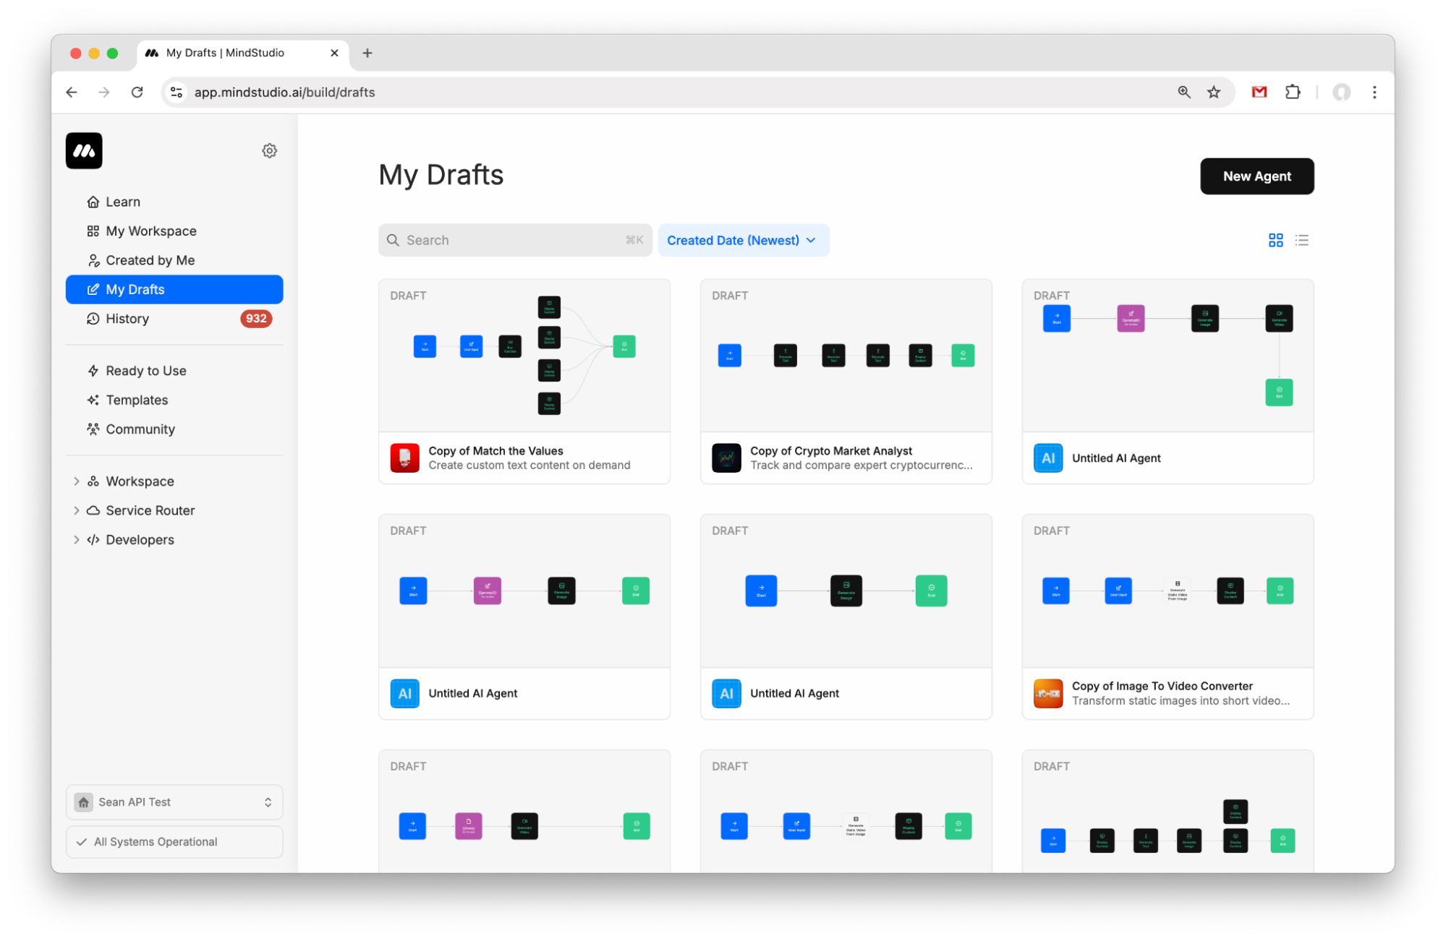Click the search magnifier icon
The image size is (1446, 941).
[394, 240]
